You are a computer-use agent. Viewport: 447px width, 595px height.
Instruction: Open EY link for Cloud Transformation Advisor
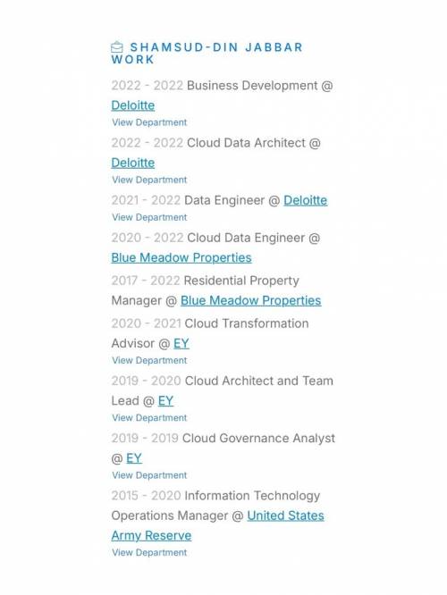tap(181, 344)
